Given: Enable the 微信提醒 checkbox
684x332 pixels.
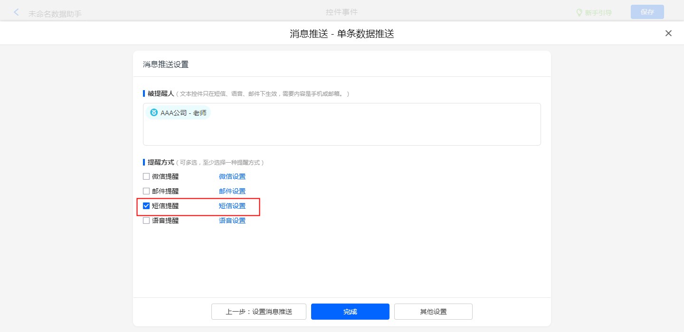Looking at the screenshot, I should coord(146,177).
